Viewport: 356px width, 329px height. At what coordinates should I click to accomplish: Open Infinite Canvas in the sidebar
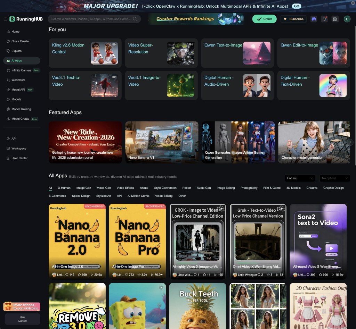pyautogui.click(x=22, y=70)
